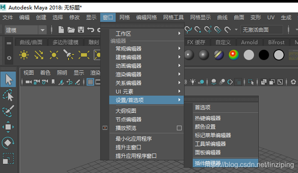Activate the Scale tool

8,159
